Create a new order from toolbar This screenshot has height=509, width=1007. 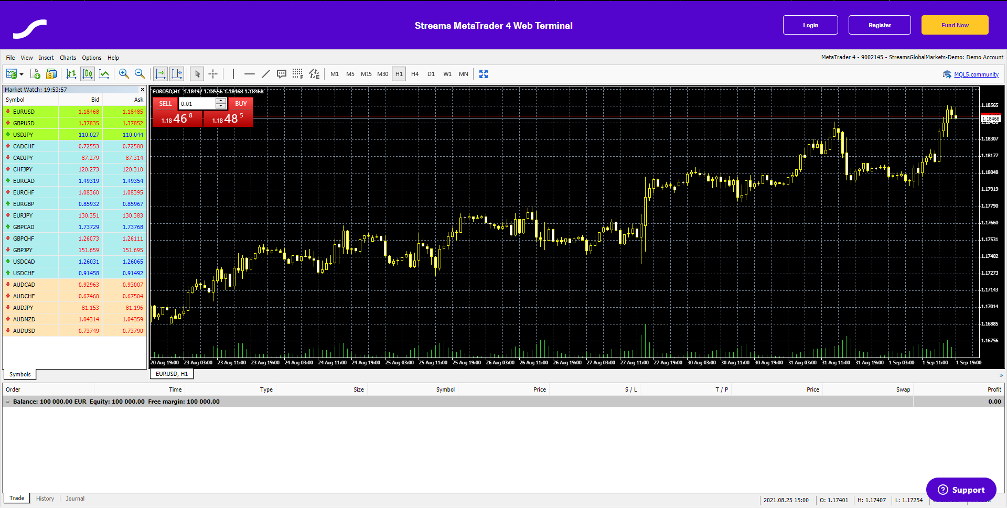coord(35,74)
